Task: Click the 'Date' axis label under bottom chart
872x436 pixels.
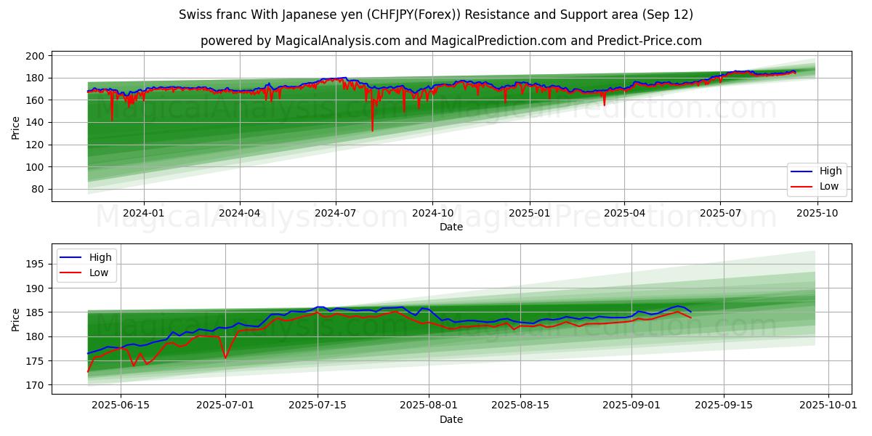Action: [451, 419]
